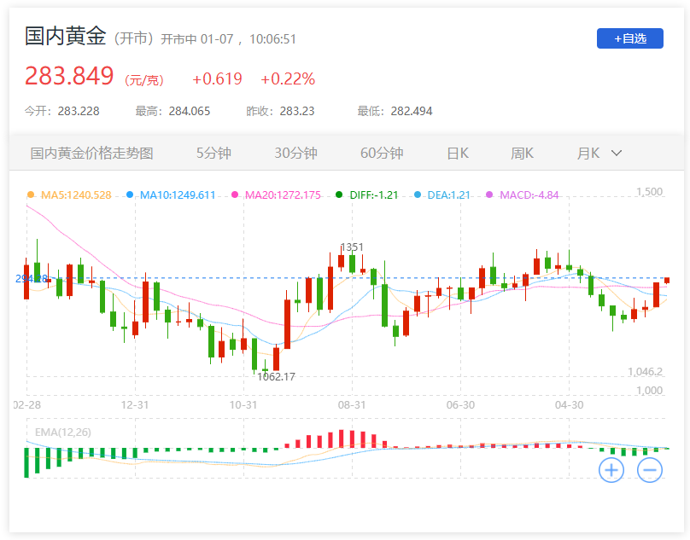Click the blue DEA legend dot

pos(418,195)
